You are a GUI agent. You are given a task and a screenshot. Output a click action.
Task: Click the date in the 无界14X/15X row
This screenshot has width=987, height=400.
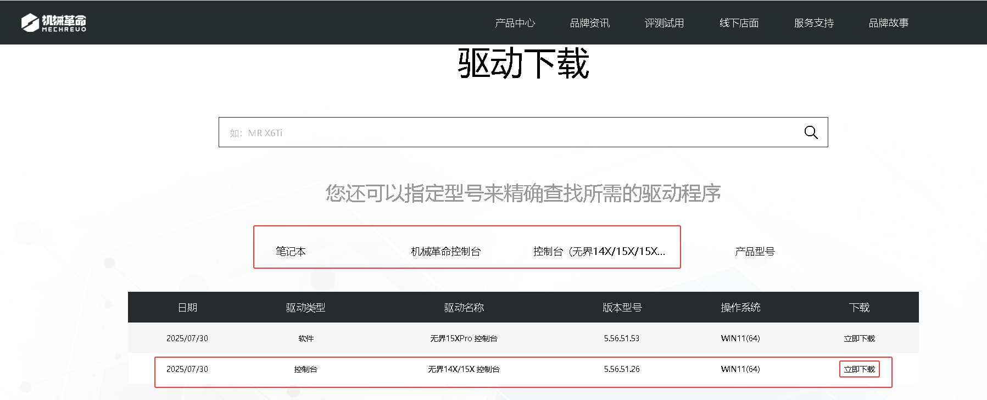187,369
